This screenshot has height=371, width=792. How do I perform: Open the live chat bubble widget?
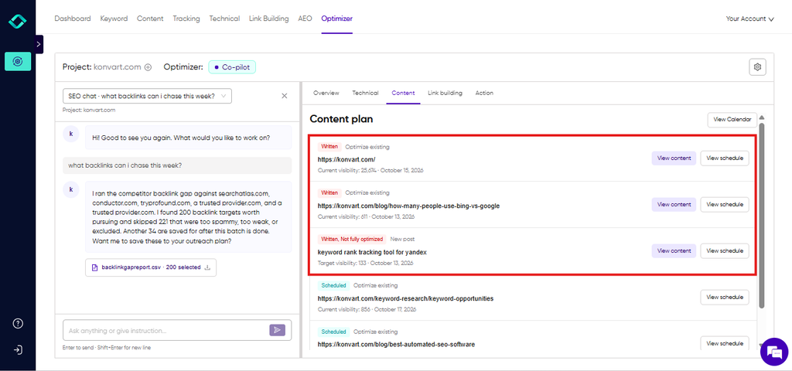773,352
